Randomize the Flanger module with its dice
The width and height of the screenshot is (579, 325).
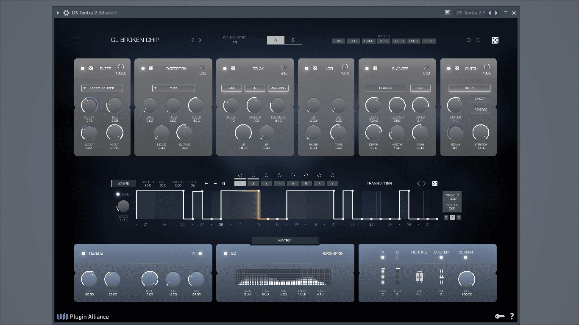375,69
